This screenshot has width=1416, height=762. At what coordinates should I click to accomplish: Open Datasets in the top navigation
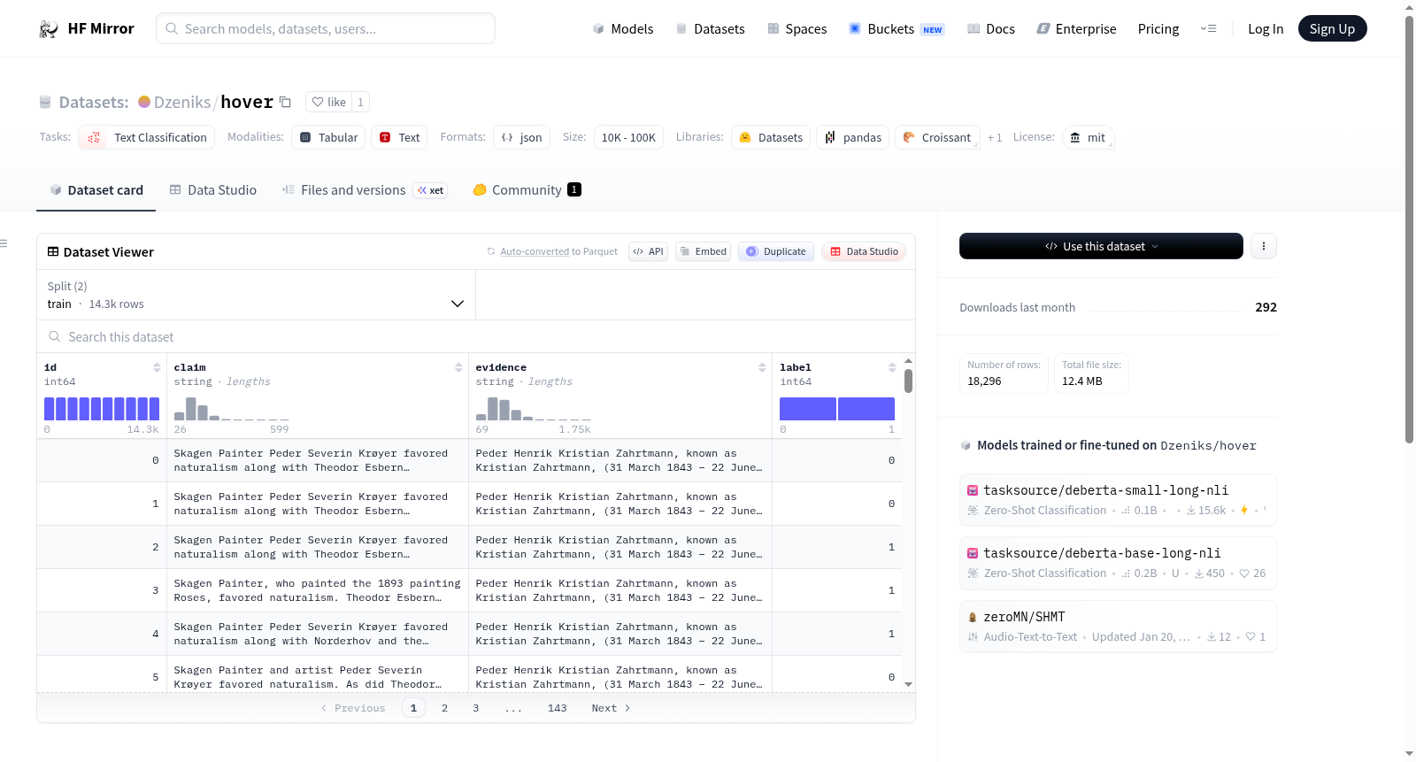[711, 29]
